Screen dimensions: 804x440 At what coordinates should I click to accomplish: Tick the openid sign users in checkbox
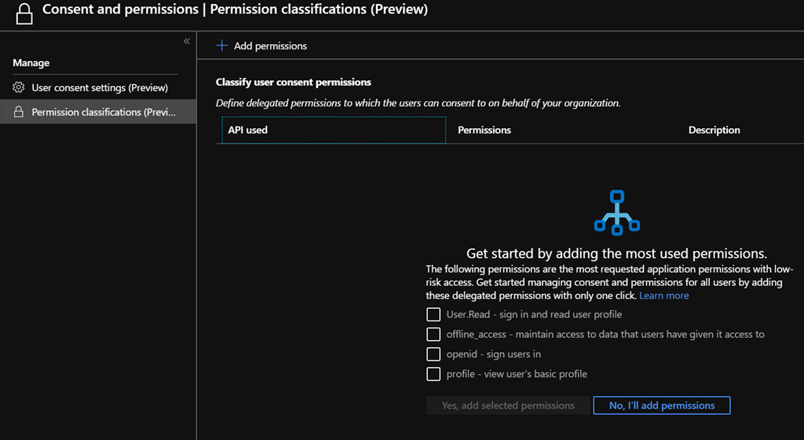click(433, 354)
